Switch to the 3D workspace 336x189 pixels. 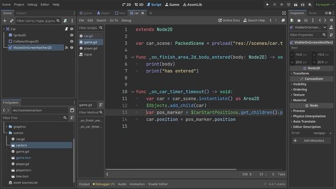tap(139, 5)
